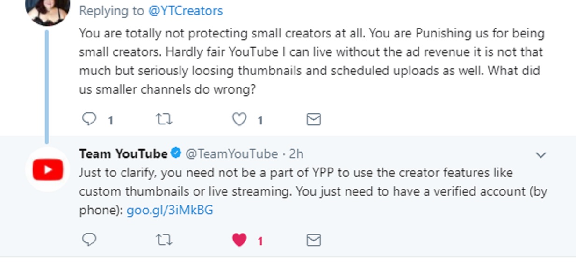Open the goo.gl/3iMkBG link
The width and height of the screenshot is (576, 263).
tap(170, 210)
